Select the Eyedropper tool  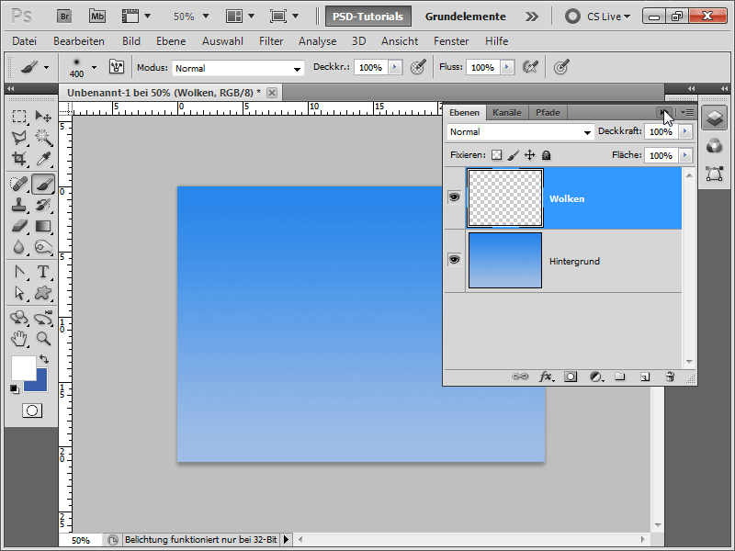(x=43, y=158)
